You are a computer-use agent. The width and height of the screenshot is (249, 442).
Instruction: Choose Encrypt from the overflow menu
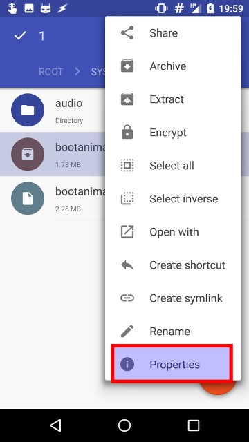tap(173, 133)
